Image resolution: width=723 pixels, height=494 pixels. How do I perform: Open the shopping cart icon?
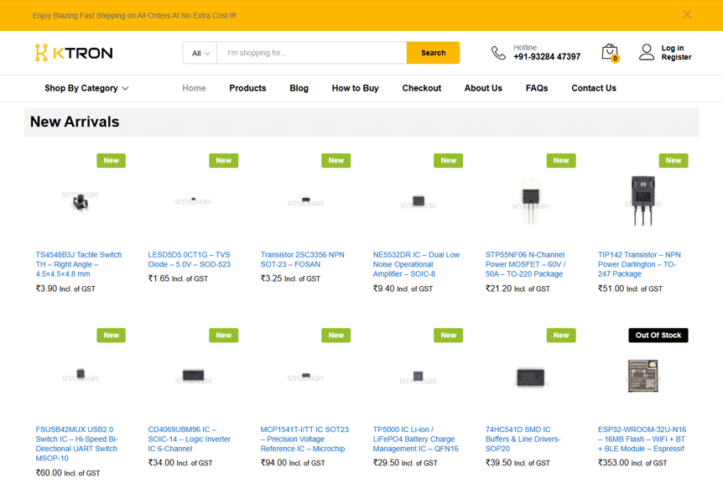tap(610, 53)
